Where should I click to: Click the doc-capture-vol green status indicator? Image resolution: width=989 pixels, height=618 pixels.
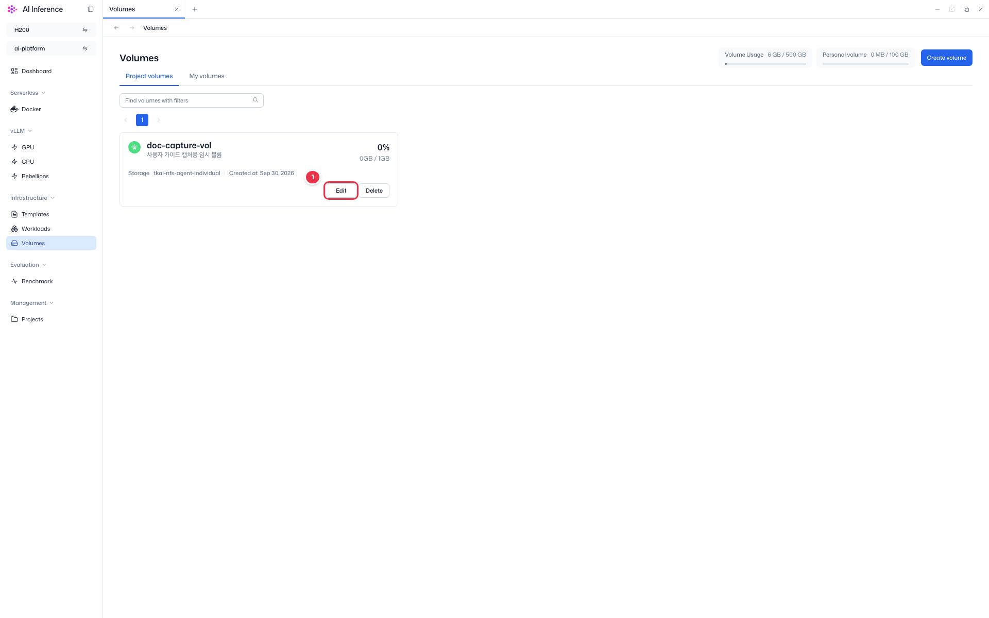(134, 147)
